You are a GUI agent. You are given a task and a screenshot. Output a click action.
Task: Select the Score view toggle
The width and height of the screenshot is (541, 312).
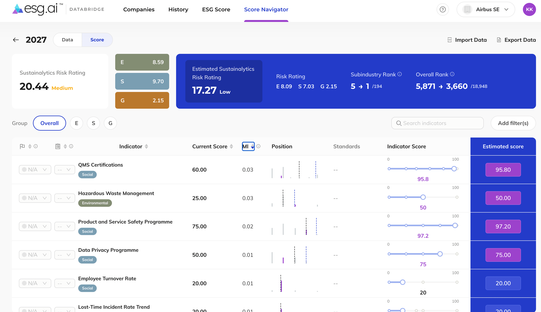pyautogui.click(x=97, y=40)
